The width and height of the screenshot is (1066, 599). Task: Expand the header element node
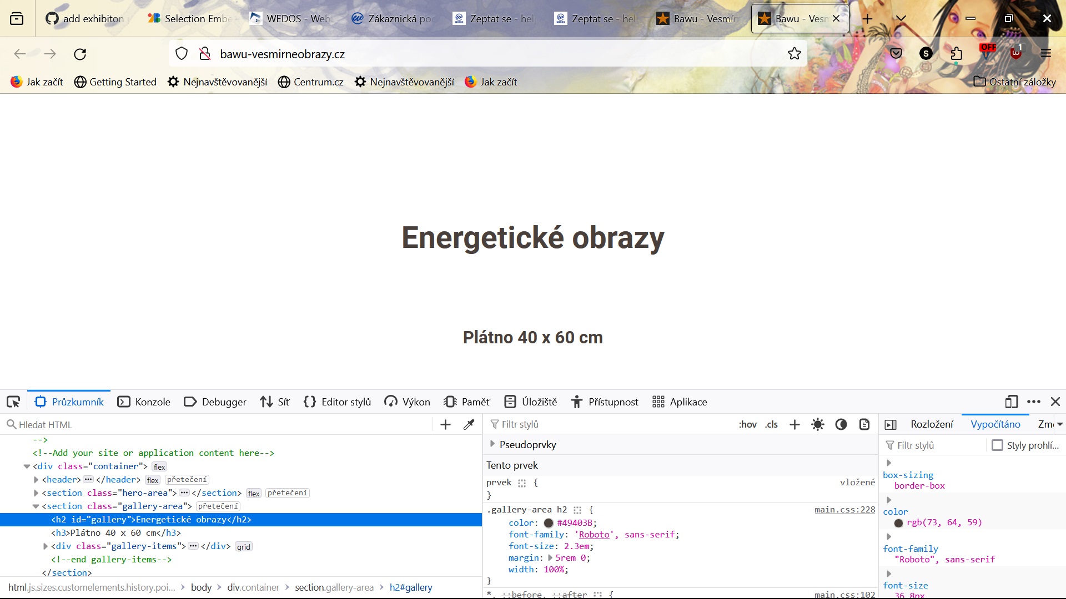click(x=36, y=480)
